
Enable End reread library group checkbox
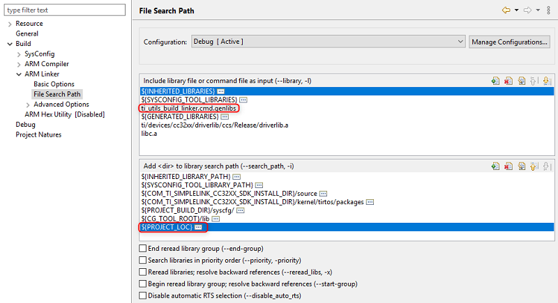143,249
